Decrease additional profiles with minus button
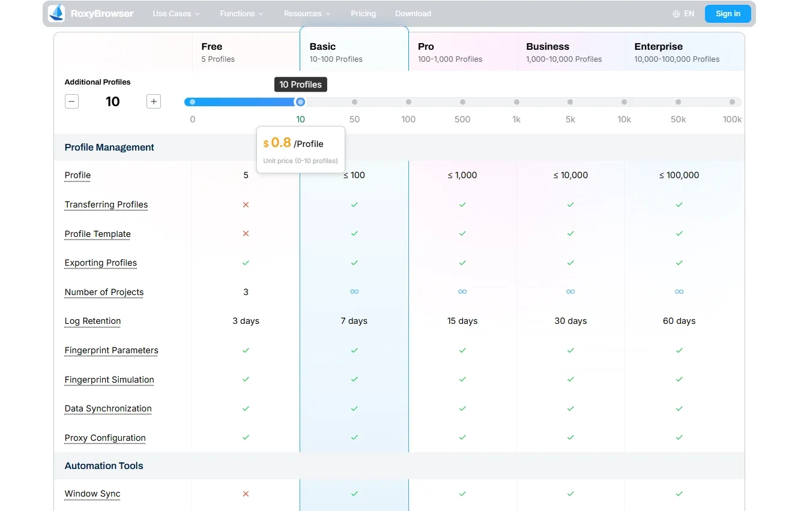The height and width of the screenshot is (511, 798). (71, 101)
